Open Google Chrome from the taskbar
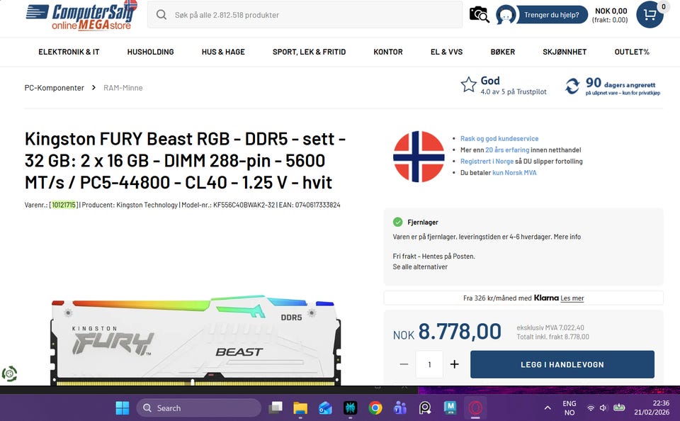Screen dimensions: 680x421 (x=375, y=408)
